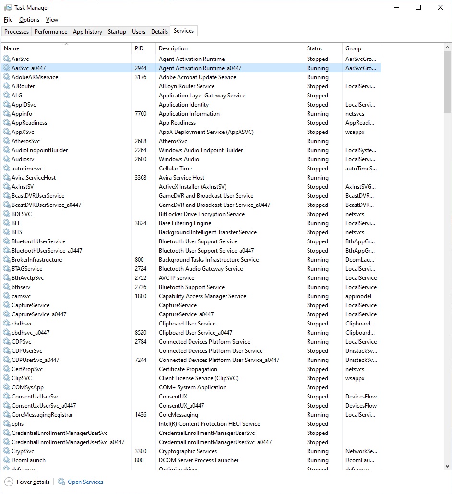Click the CryptSvc service icon
The image size is (452, 494).
(7, 451)
